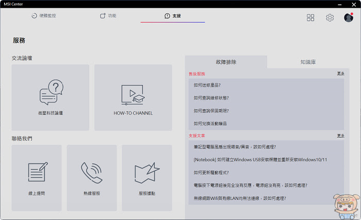Image resolution: width=361 pixels, height=220 pixels.
Task: Open the 微星科技論壇 forum card
Action: click(x=51, y=97)
